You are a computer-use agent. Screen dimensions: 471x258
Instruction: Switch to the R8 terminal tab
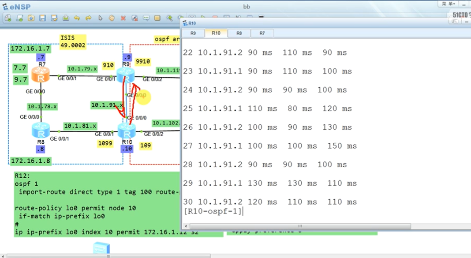(x=239, y=33)
